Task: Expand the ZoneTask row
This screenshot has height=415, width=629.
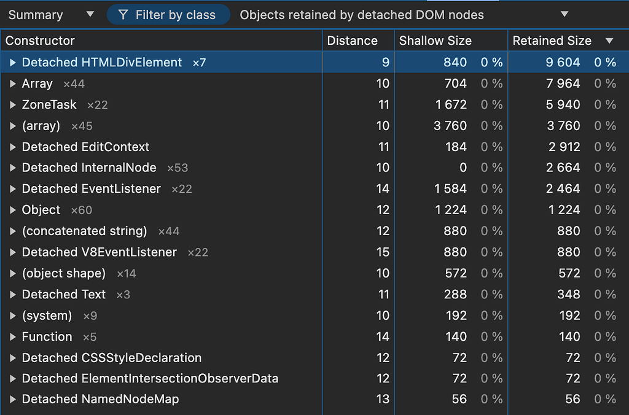Action: (13, 105)
